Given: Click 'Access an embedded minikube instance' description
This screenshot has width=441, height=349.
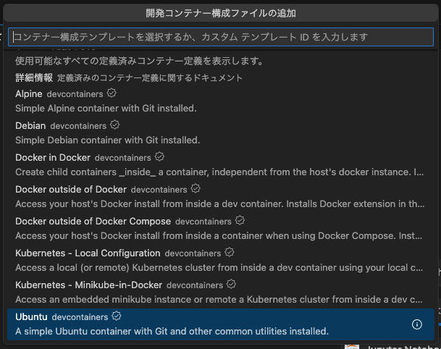Looking at the screenshot, I should click(x=219, y=299).
